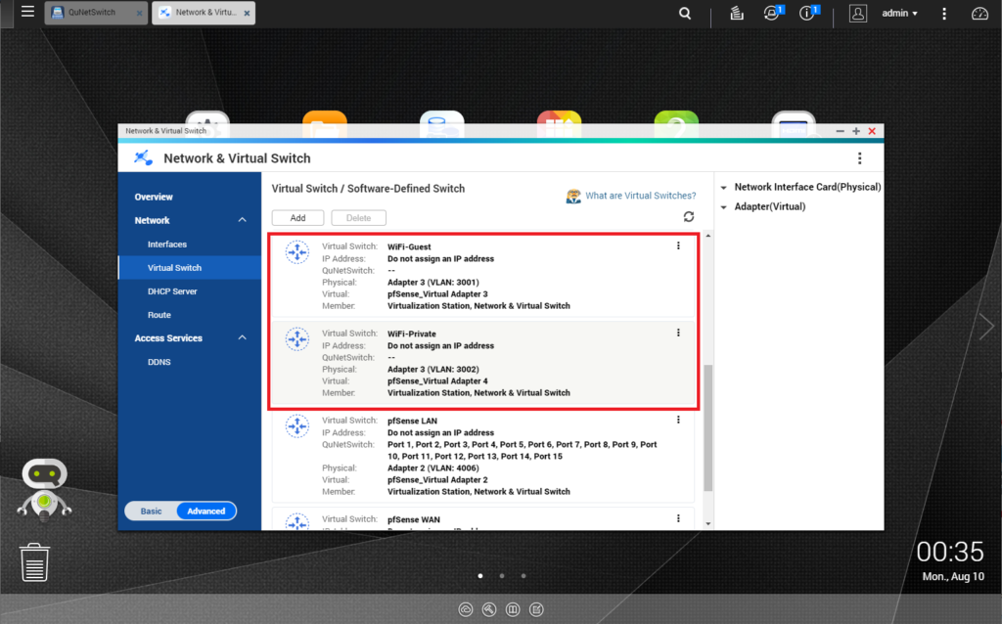Click the pfSense WAN virtual switch icon
This screenshot has width=1002, height=624.
(x=297, y=522)
